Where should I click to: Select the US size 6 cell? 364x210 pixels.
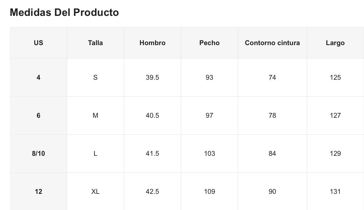pos(38,115)
